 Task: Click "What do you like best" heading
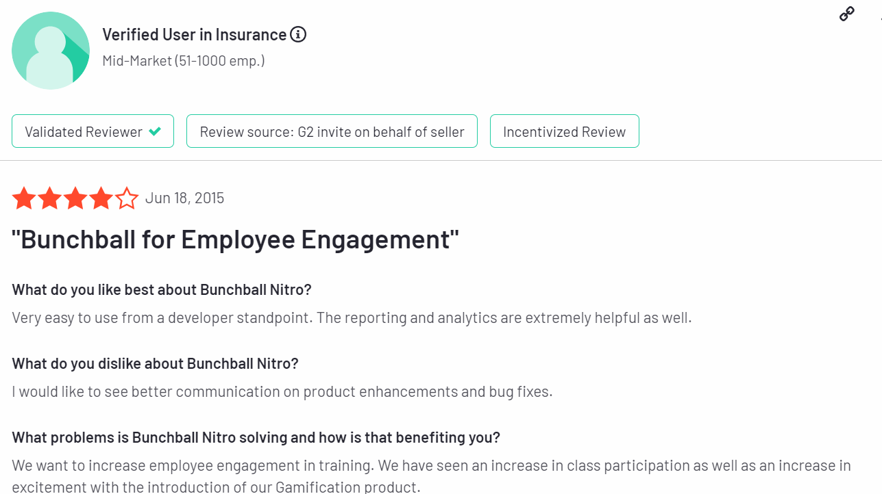coord(162,289)
